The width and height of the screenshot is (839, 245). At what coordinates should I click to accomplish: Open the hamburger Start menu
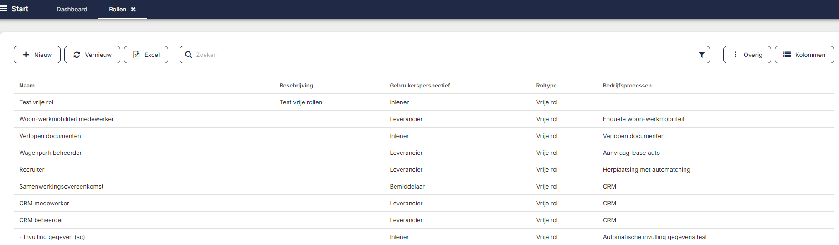click(4, 9)
